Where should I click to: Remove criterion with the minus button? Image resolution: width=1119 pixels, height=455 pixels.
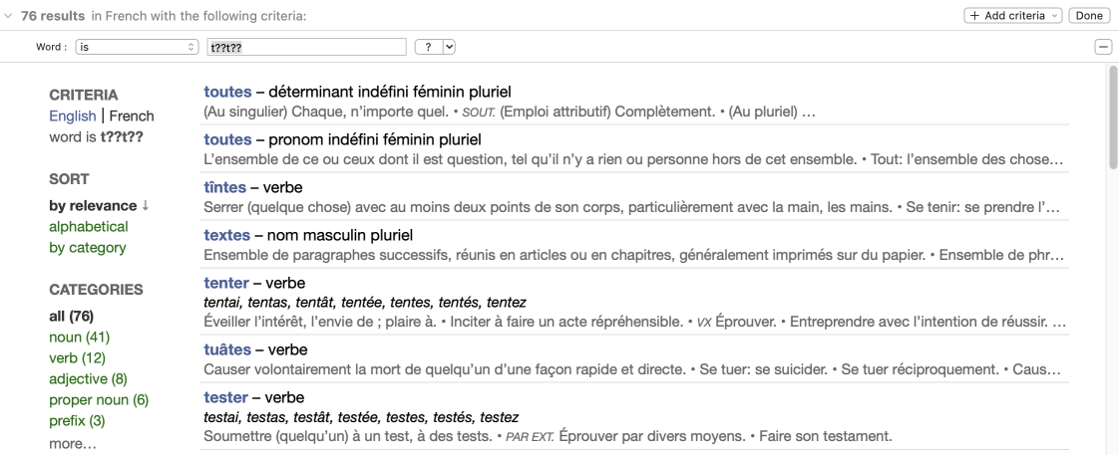[x=1103, y=47]
